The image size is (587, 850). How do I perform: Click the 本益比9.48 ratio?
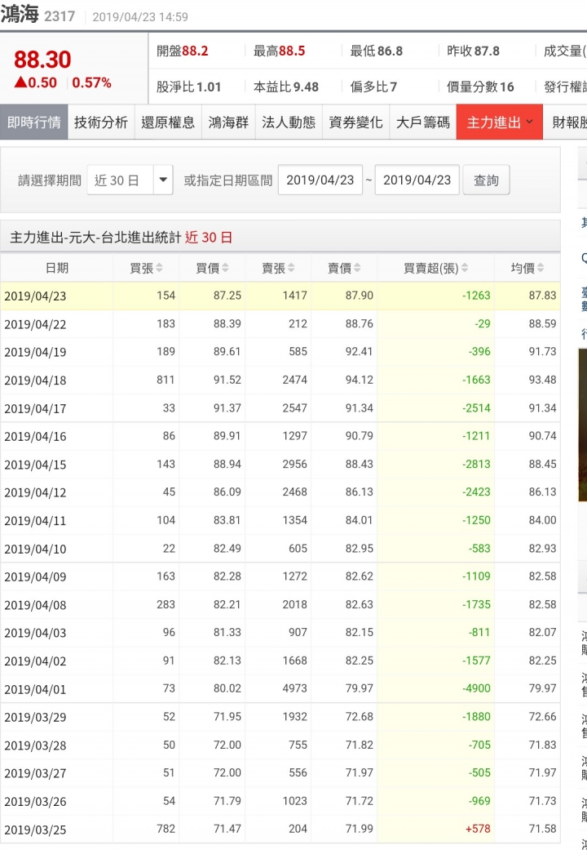pos(286,87)
